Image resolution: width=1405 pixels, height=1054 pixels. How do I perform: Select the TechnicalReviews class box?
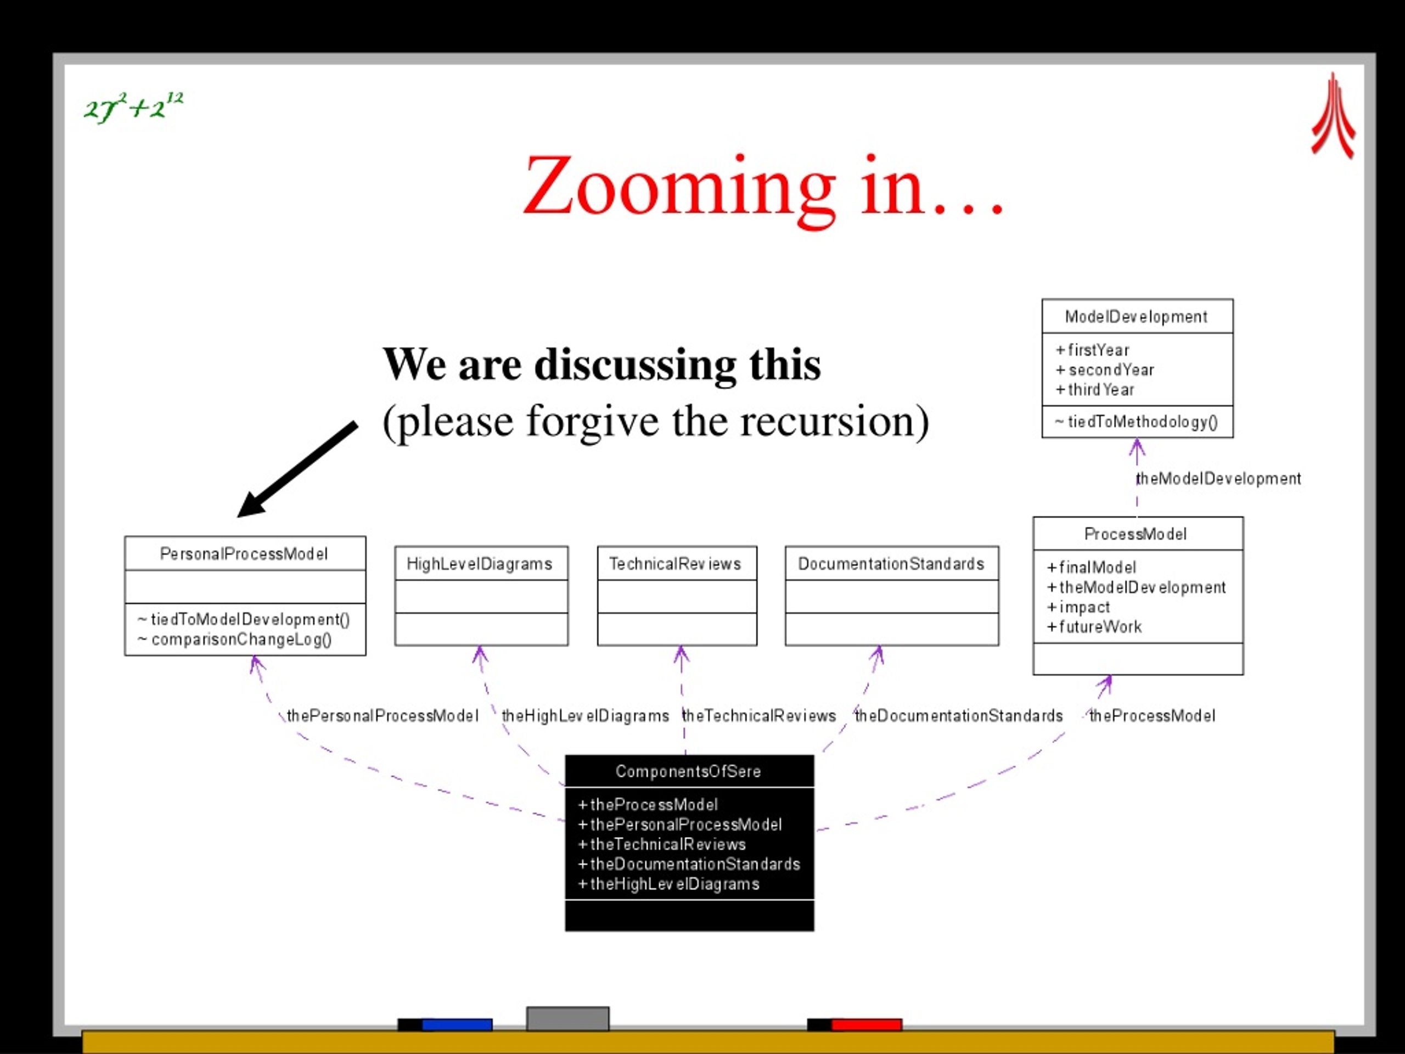[677, 596]
